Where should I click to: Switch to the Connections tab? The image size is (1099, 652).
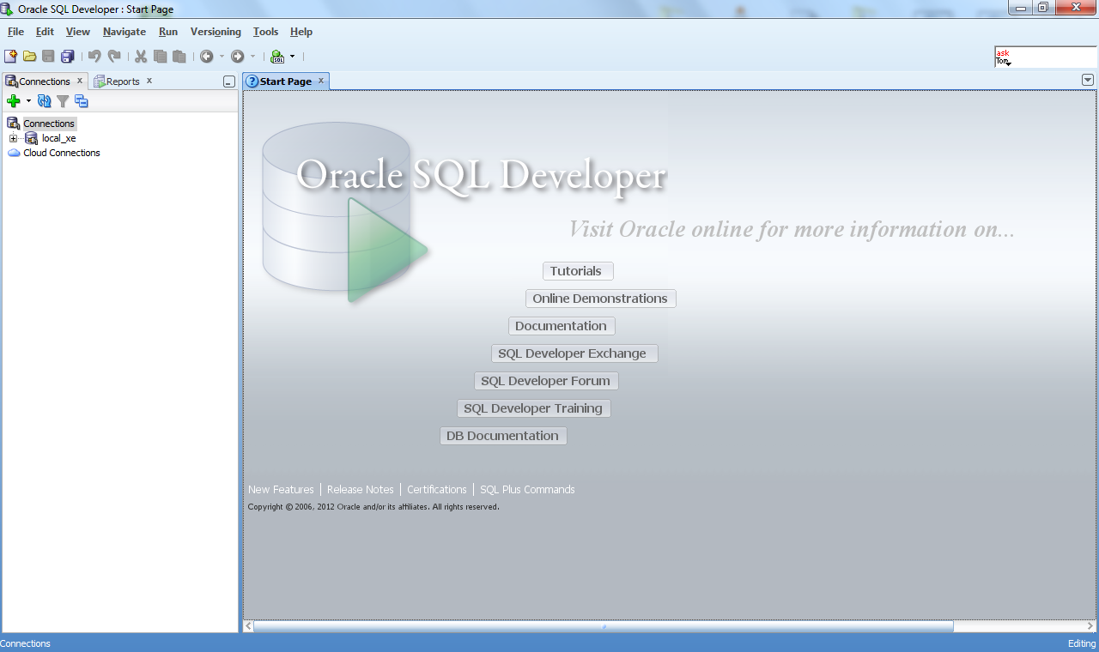click(45, 81)
